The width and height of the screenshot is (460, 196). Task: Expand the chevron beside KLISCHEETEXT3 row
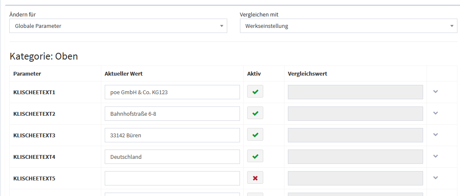(x=435, y=134)
